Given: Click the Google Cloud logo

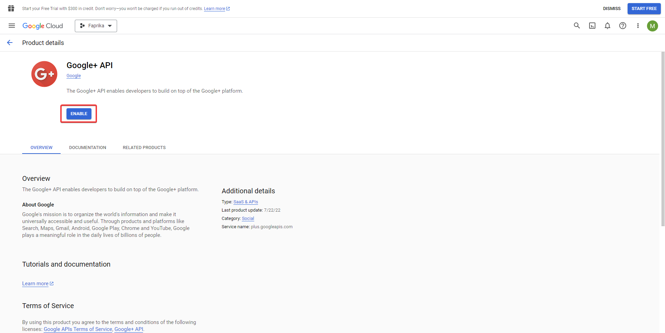Looking at the screenshot, I should (43, 26).
